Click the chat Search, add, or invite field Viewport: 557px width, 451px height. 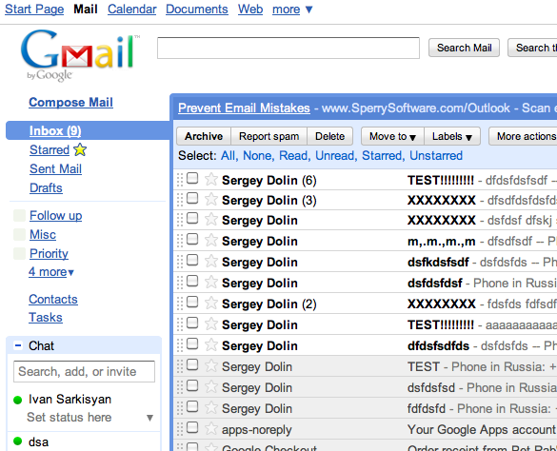pos(84,371)
